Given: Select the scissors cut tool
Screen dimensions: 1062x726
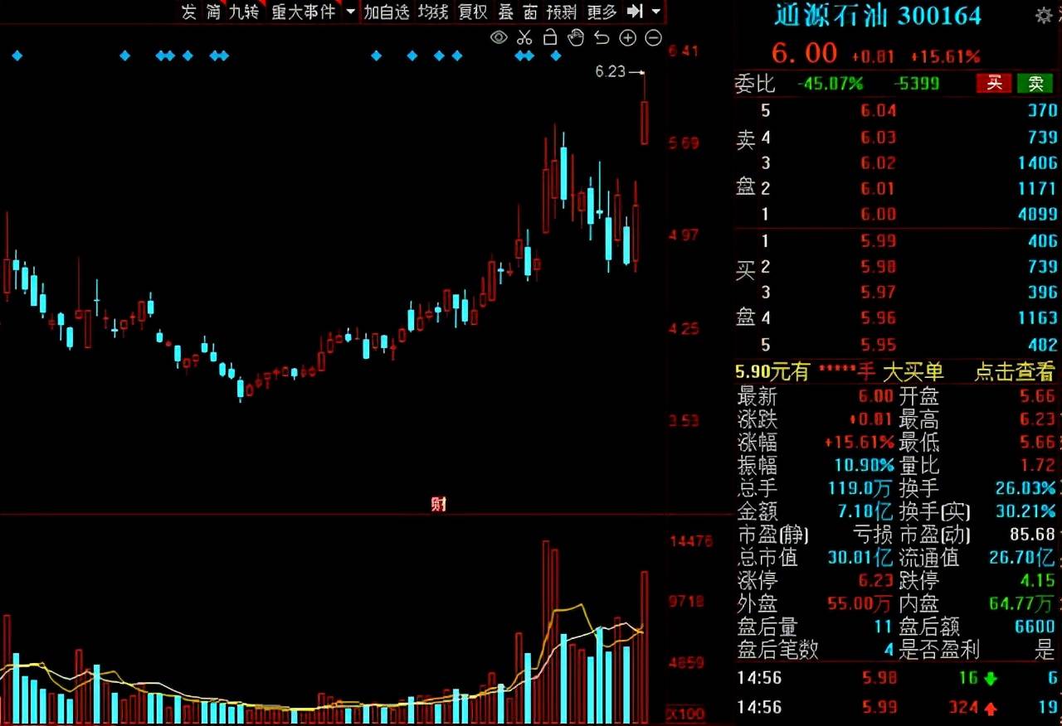Looking at the screenshot, I should click(524, 37).
